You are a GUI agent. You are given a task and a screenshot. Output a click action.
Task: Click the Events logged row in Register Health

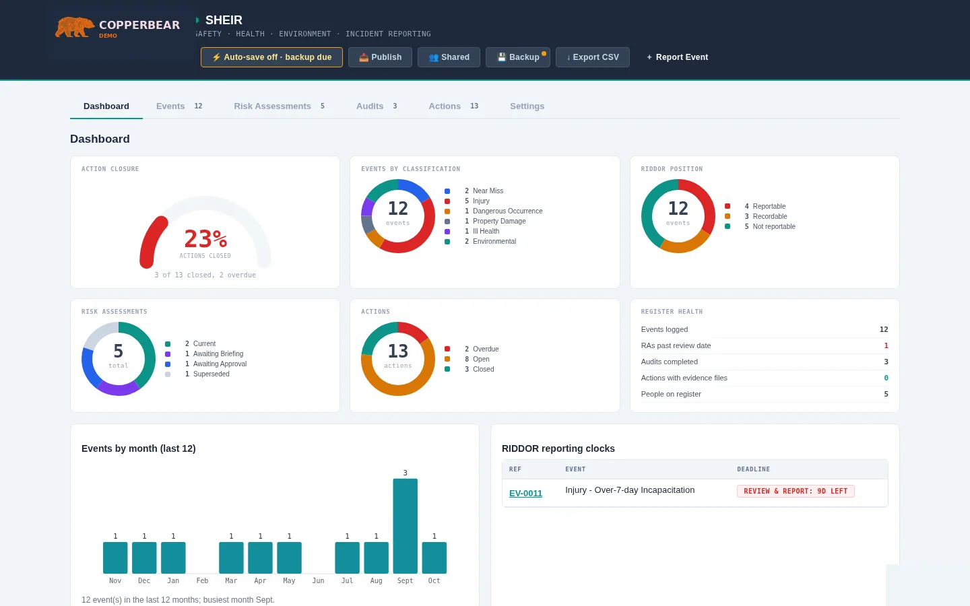point(765,329)
